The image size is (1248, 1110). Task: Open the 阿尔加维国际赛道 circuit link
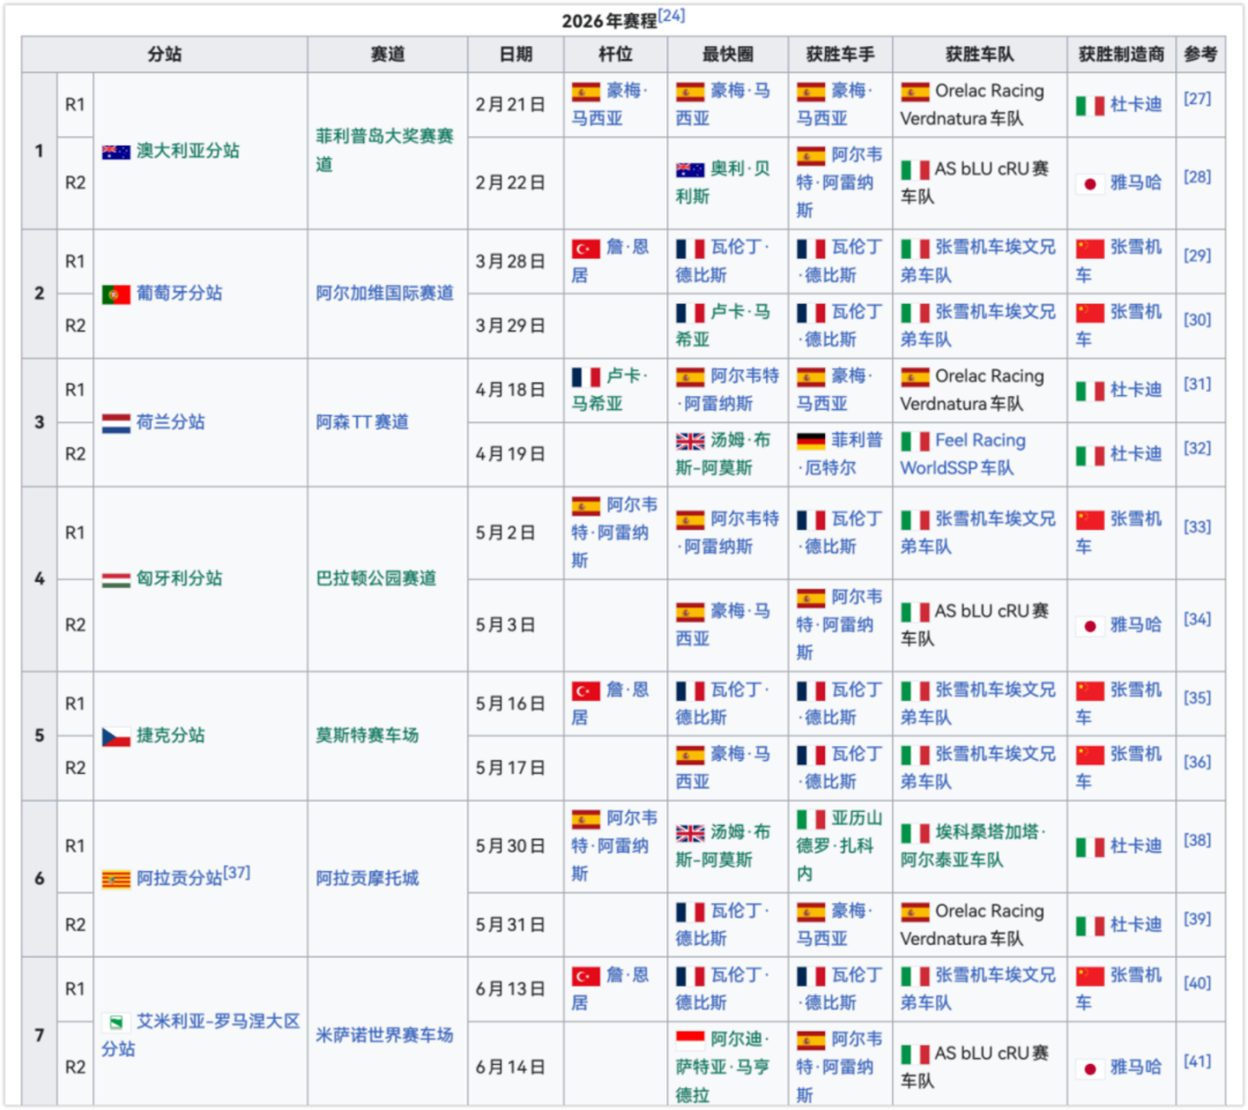(385, 293)
